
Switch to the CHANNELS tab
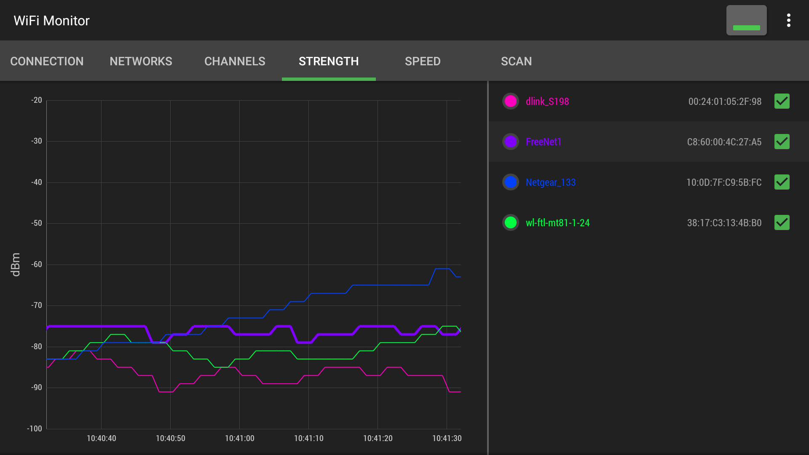[x=235, y=61]
